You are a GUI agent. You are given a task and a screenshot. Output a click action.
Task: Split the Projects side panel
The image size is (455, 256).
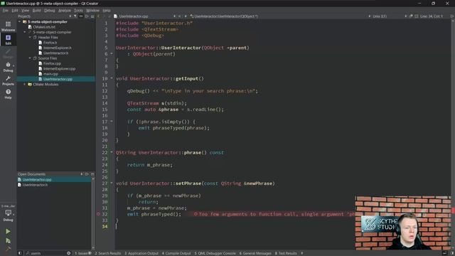point(87,16)
